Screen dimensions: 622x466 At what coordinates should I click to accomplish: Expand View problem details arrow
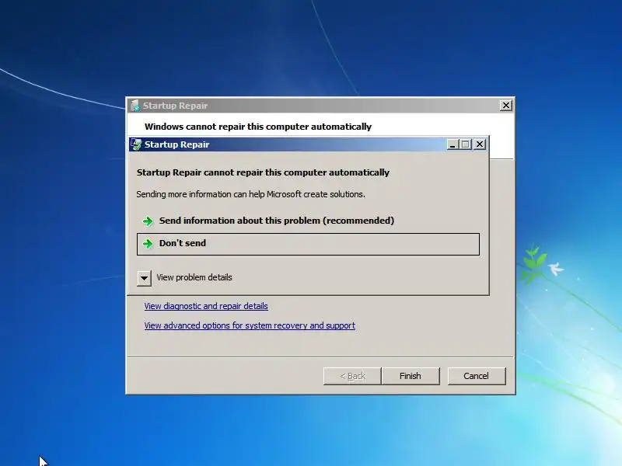click(x=144, y=278)
